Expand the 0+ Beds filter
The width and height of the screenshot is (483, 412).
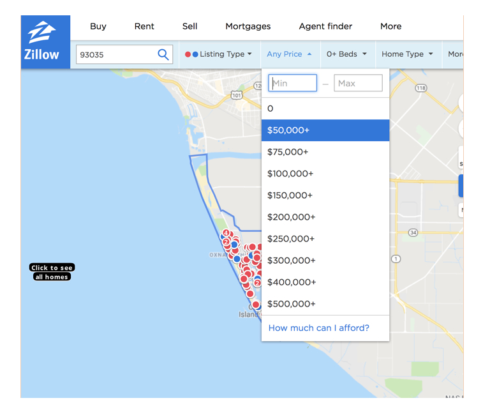point(346,54)
